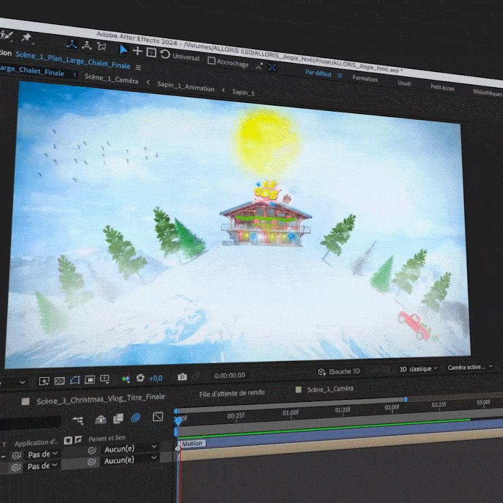Screen dimensions: 503x503
Task: Take a snapshot with the camera icon
Action: click(182, 377)
